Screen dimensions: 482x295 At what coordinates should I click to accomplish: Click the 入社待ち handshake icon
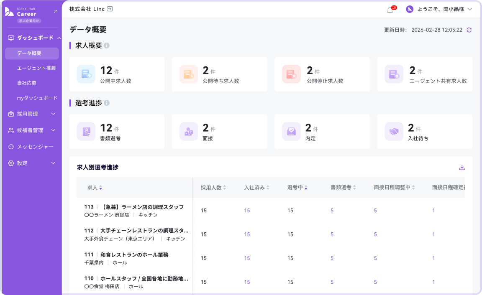[x=394, y=131]
